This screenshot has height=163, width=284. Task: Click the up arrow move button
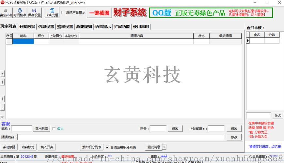point(2,82)
